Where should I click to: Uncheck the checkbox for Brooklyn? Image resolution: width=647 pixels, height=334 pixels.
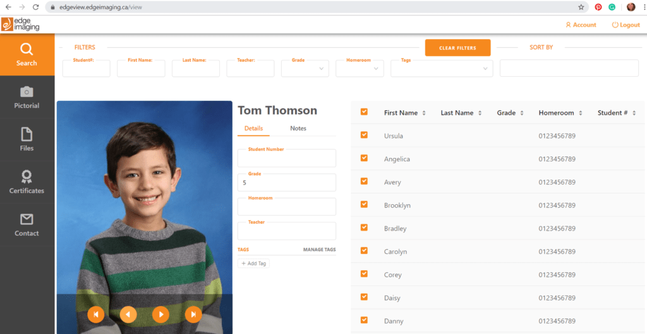(364, 204)
